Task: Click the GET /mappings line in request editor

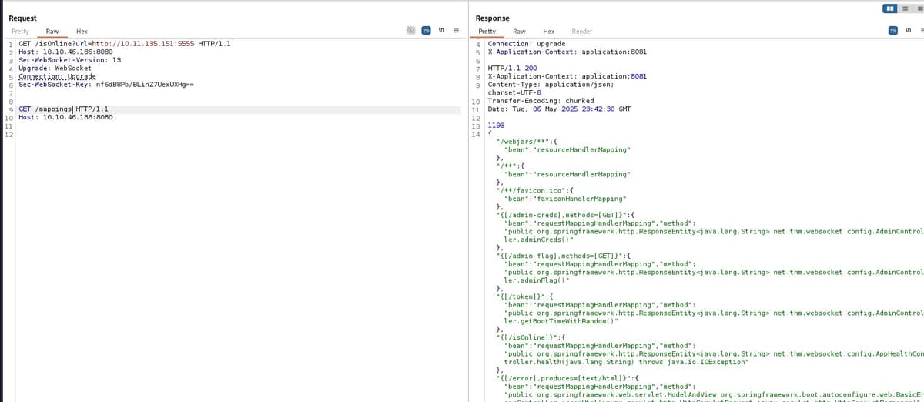Action: click(63, 109)
